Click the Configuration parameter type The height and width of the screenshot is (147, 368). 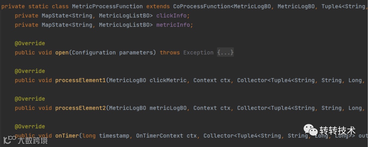pos(94,53)
